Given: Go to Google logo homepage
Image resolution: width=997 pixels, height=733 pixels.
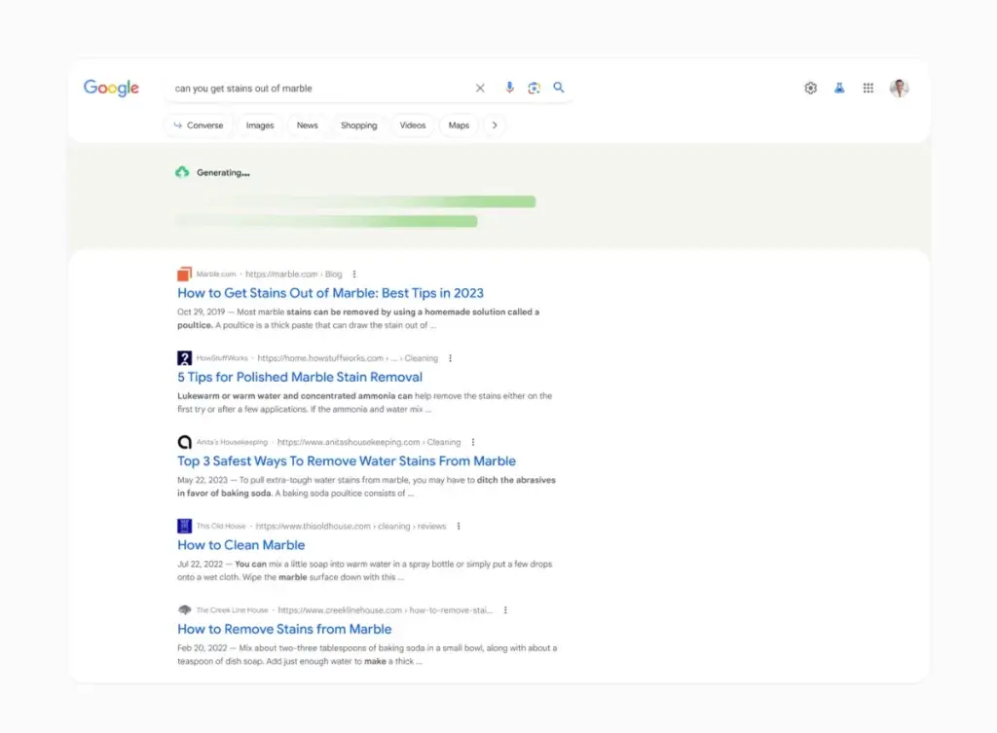Looking at the screenshot, I should 111,88.
